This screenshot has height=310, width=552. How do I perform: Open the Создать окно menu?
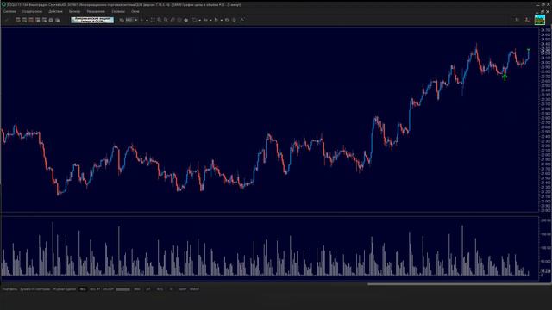point(32,11)
